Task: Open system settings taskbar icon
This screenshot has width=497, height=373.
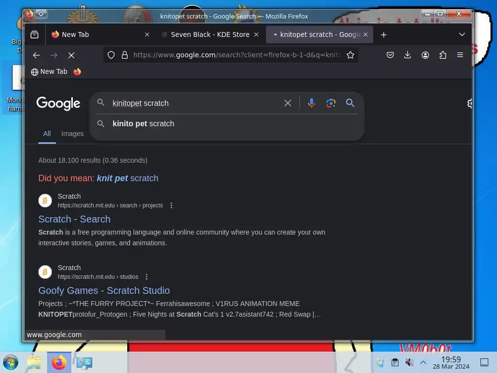Action: click(x=84, y=362)
